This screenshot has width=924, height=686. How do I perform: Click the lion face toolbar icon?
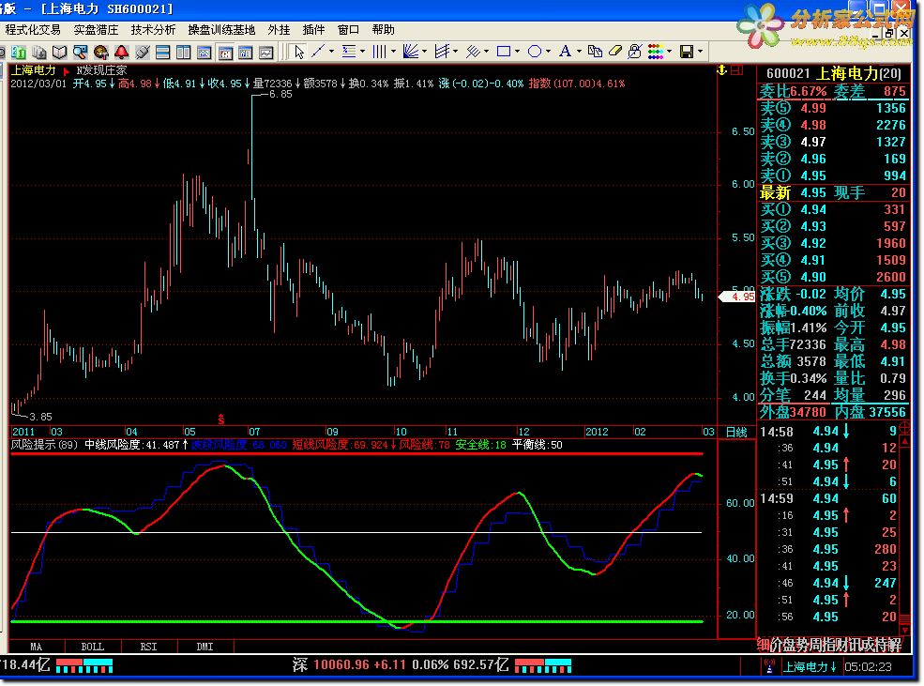tap(100, 53)
